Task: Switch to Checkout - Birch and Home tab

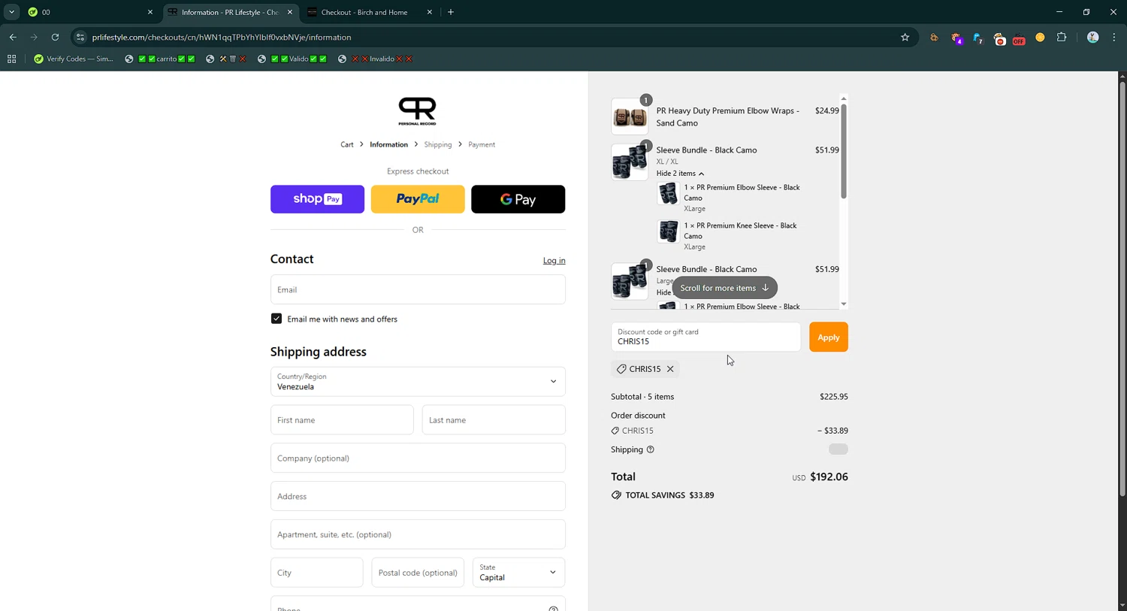Action: [370, 12]
